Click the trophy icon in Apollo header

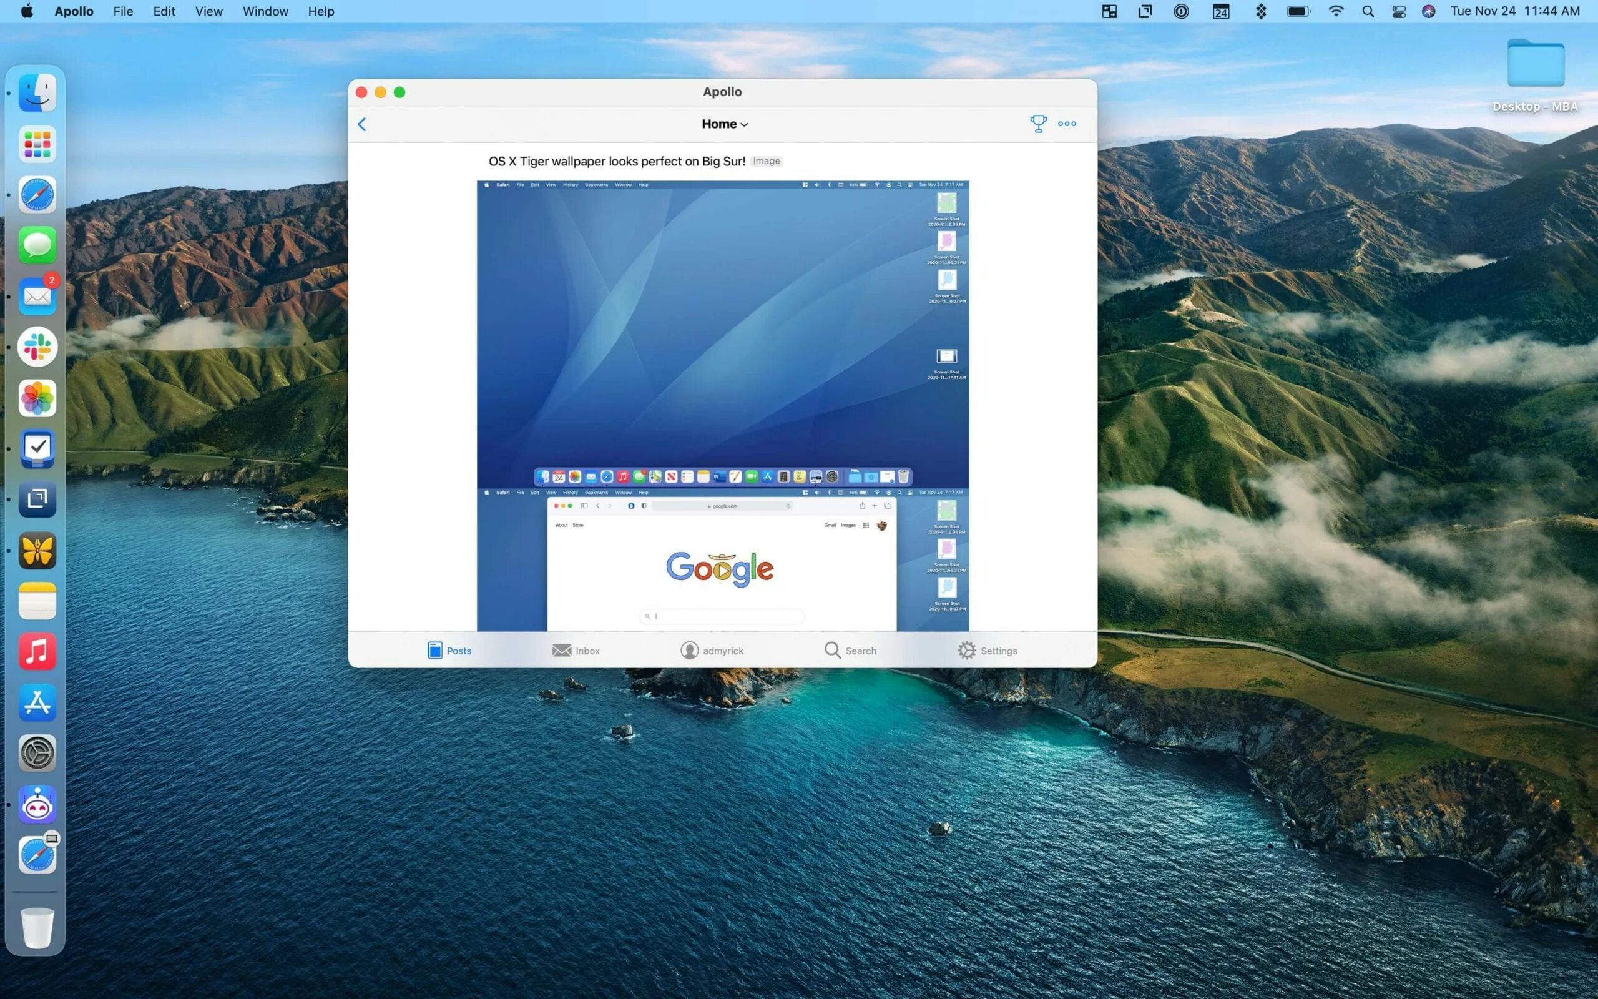1038,124
